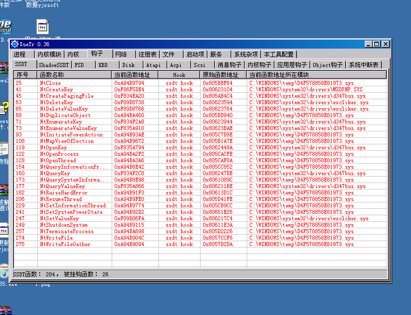This screenshot has height=315, width=411.
Task: Select the NtDeleteValueKey row
Action: point(200,109)
